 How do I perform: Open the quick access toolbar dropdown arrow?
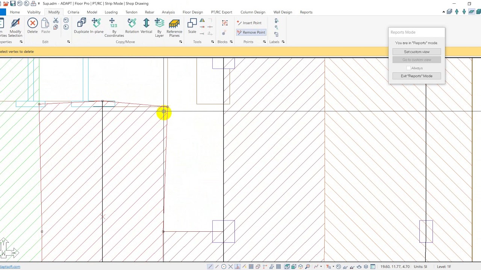39,3
